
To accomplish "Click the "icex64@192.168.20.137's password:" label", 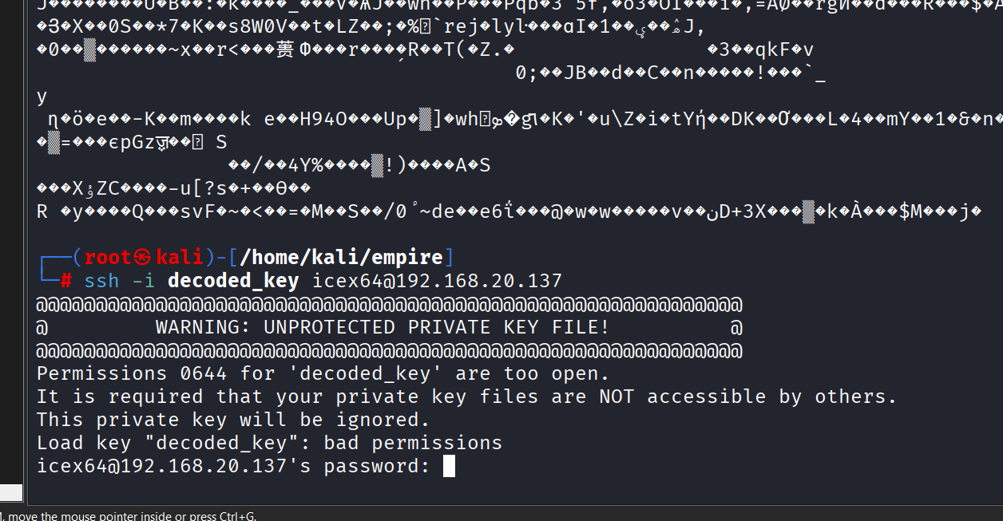I will pyautogui.click(x=233, y=466).
